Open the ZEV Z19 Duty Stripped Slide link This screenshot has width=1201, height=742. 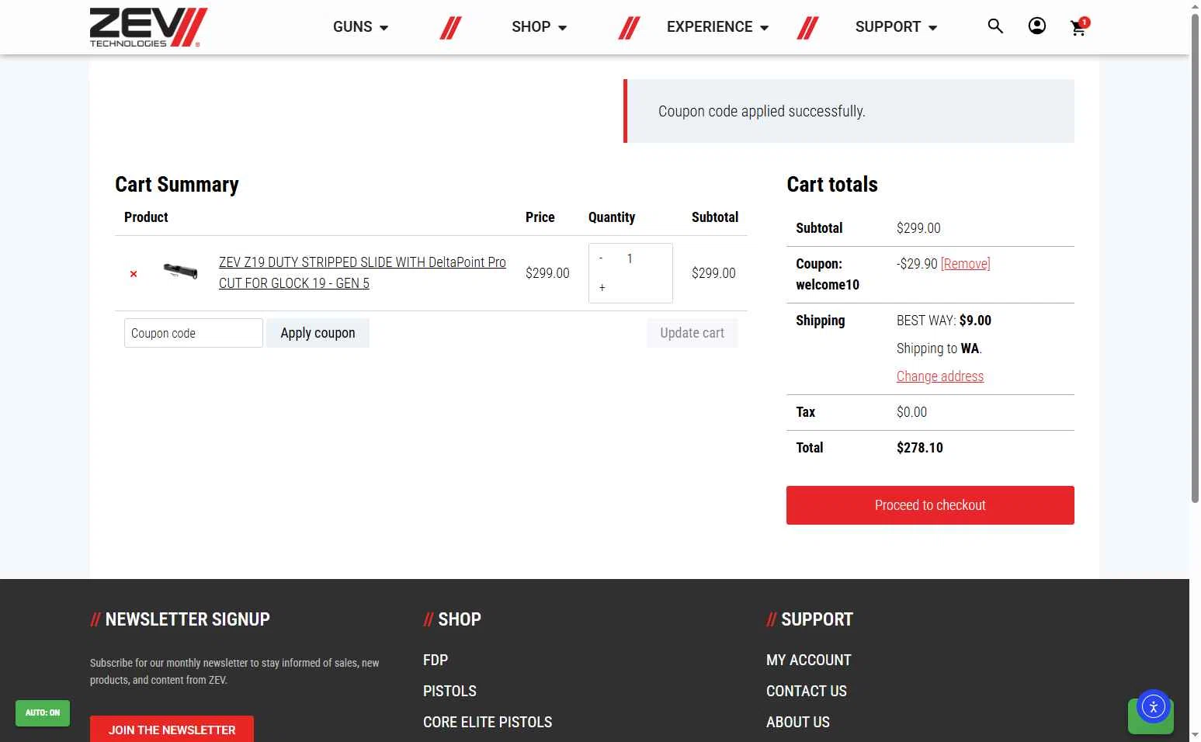[x=363, y=272]
